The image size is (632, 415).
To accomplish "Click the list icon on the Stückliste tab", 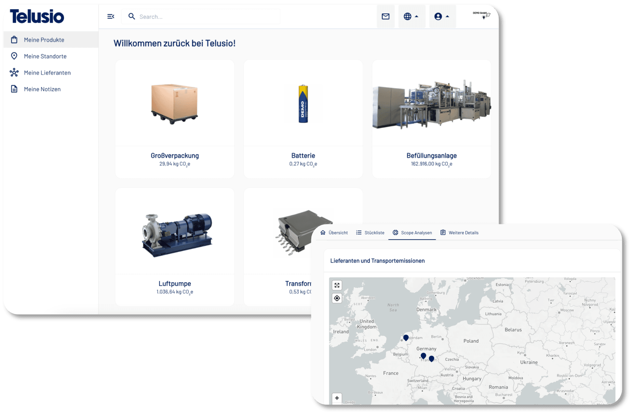I will (359, 233).
